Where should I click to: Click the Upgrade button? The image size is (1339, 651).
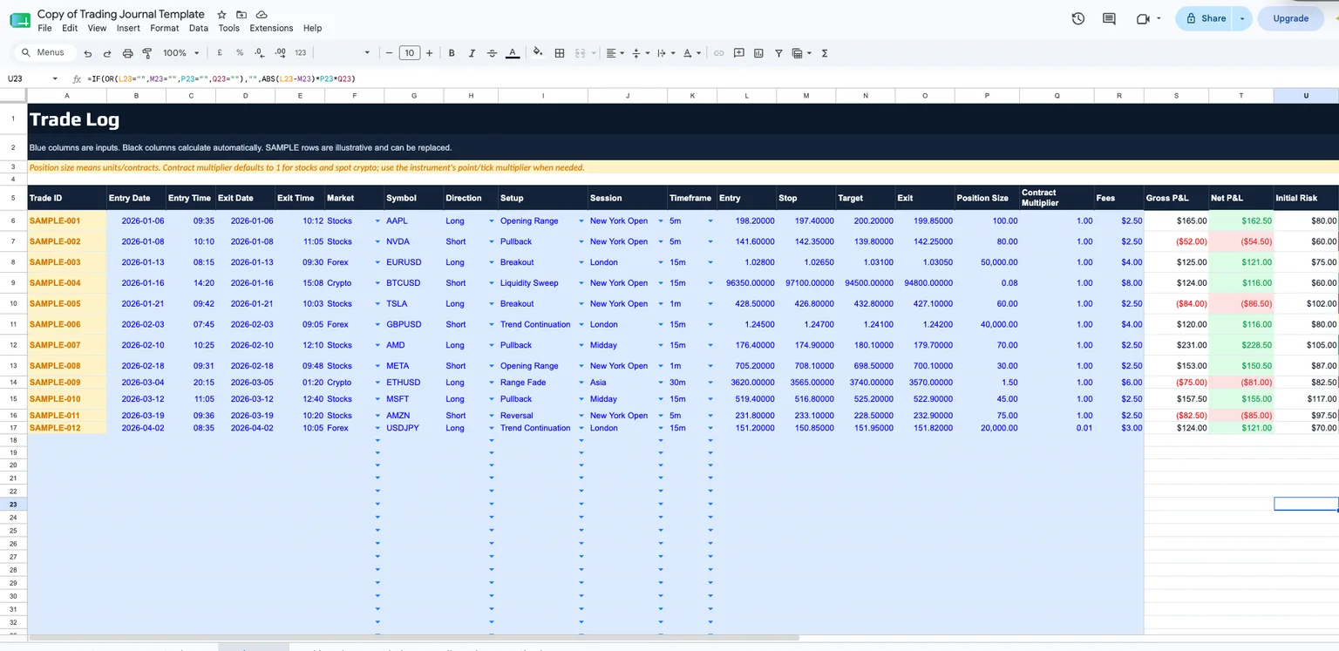pyautogui.click(x=1290, y=18)
